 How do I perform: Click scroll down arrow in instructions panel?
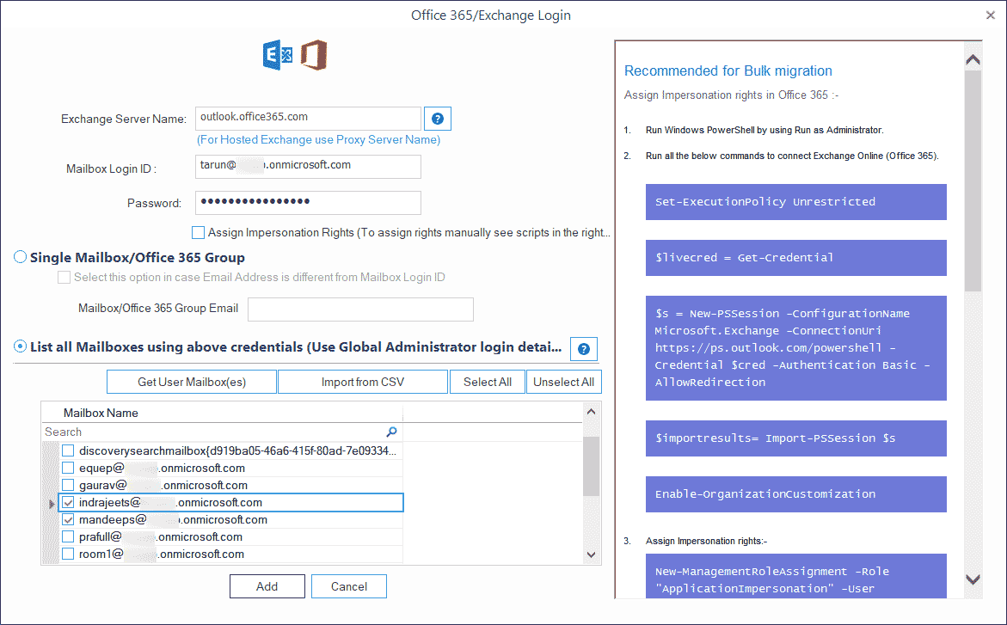point(973,579)
